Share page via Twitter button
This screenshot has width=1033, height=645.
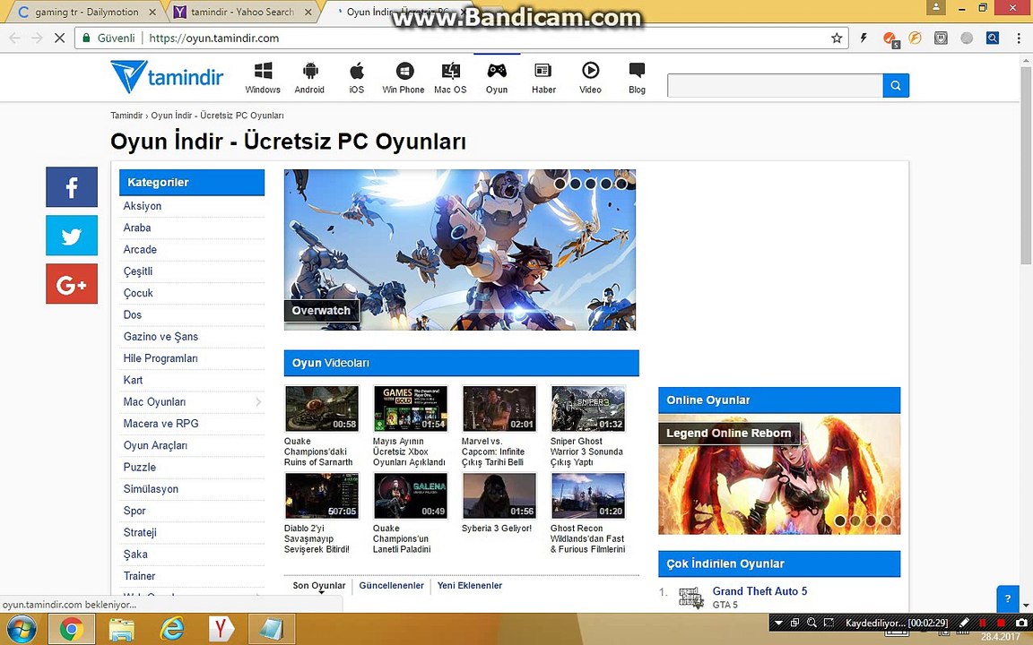pos(72,236)
